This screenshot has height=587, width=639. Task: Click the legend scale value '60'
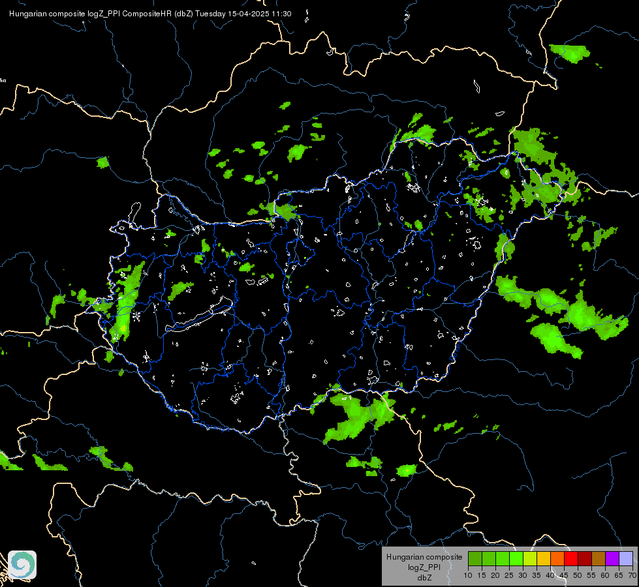coord(605,575)
